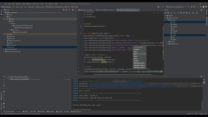Open the Build menu

[x=34, y=4]
